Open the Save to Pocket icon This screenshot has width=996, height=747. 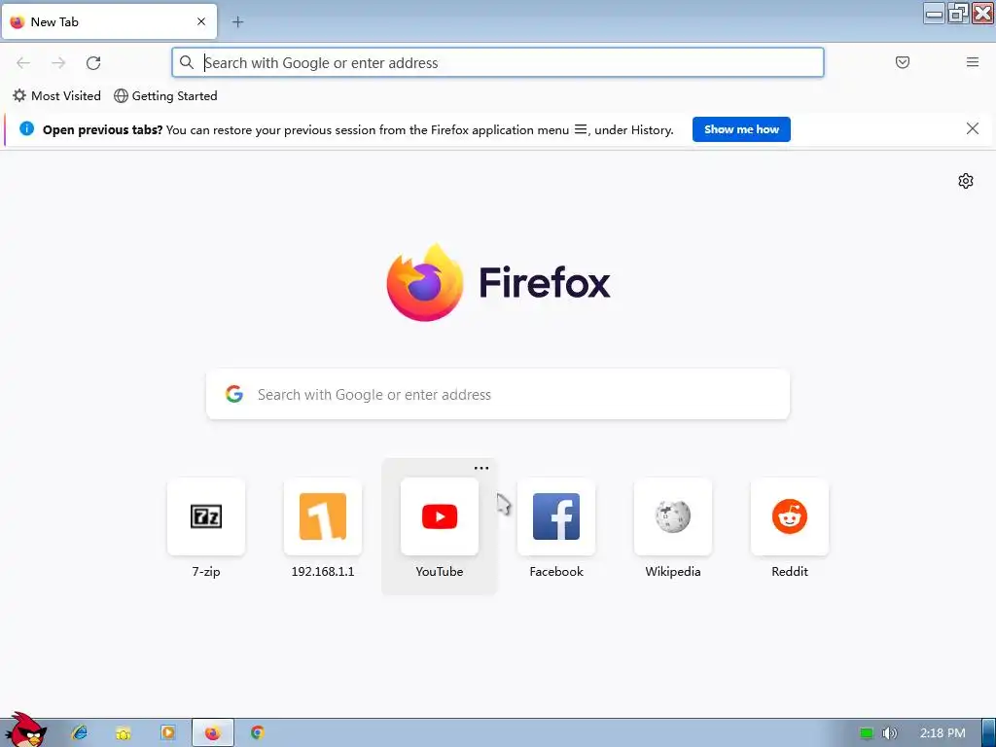pos(902,62)
